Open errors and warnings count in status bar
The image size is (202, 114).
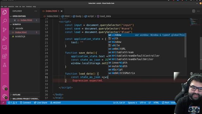[12, 103]
